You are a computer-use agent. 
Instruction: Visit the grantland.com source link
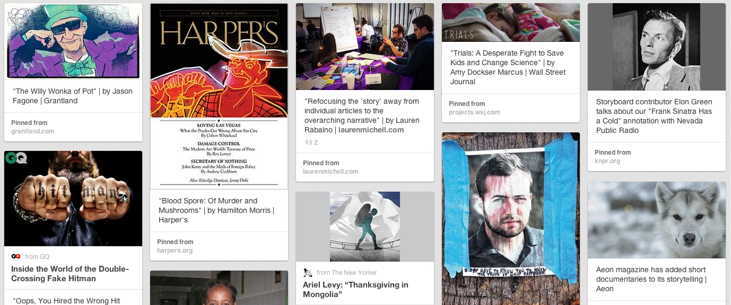(x=33, y=131)
